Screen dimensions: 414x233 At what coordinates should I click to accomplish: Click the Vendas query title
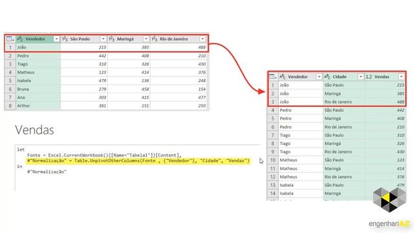(34, 130)
